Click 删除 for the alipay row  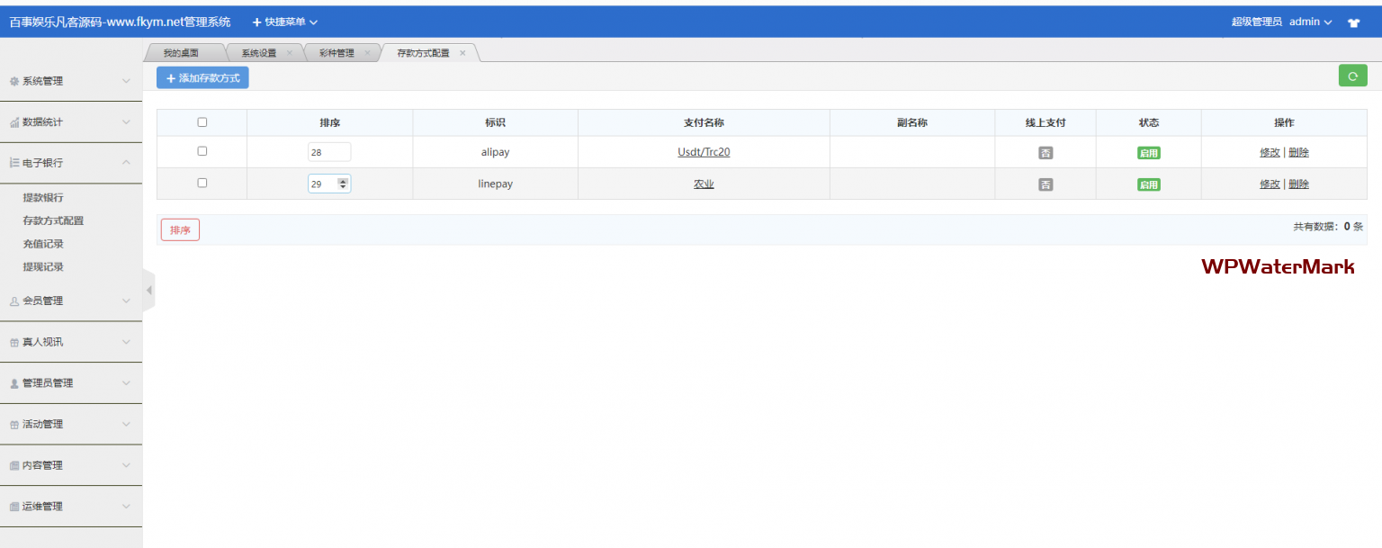[x=1298, y=153]
